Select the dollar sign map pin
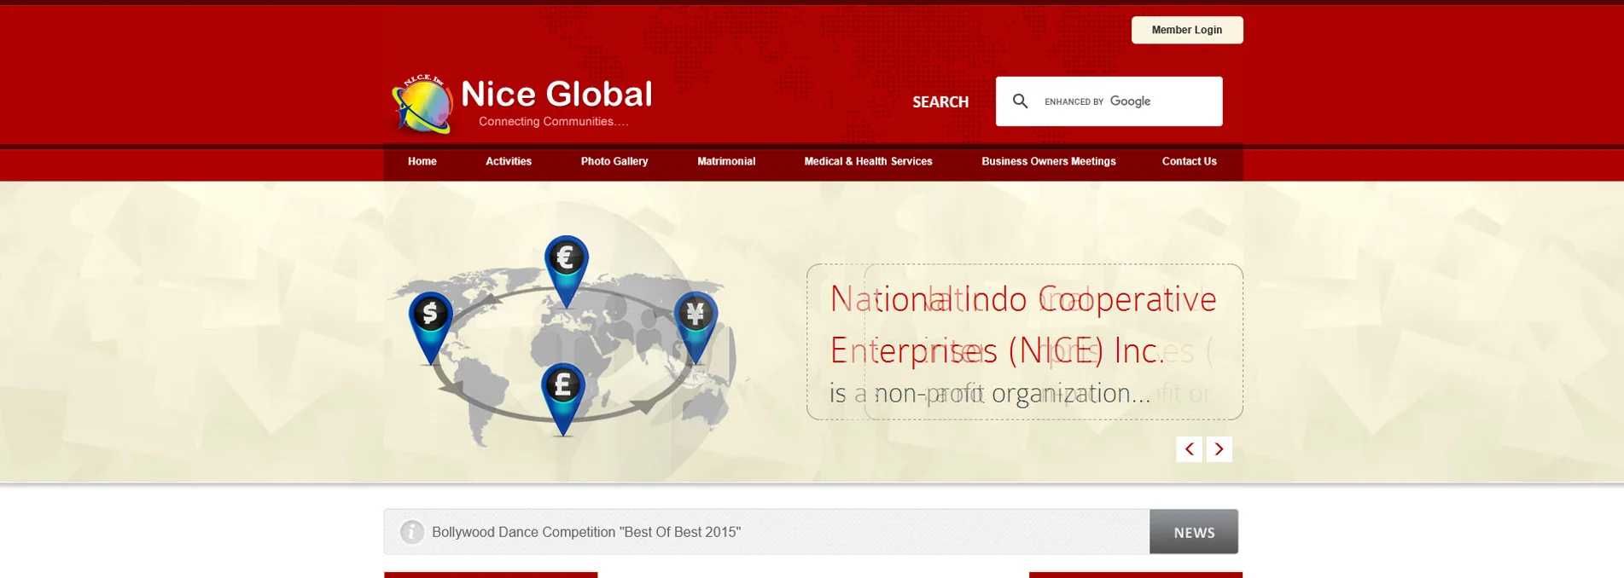The image size is (1624, 578). [430, 328]
